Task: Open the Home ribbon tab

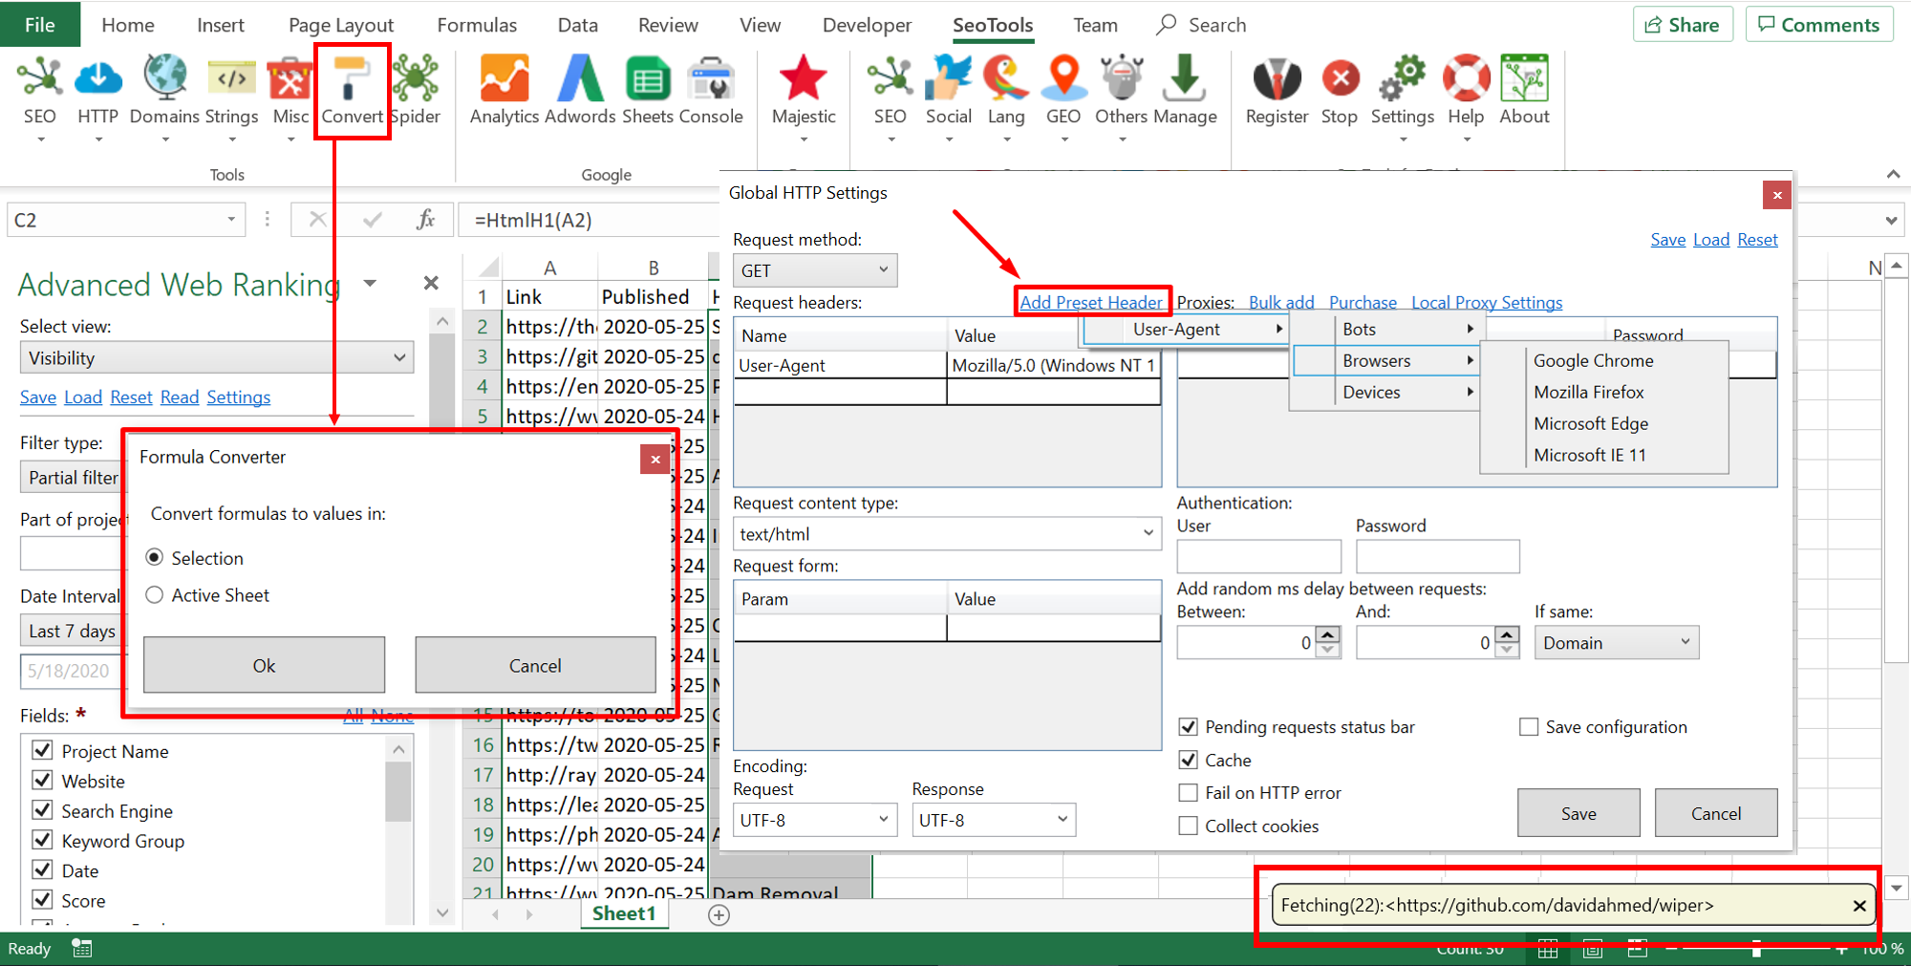Action: (x=128, y=25)
